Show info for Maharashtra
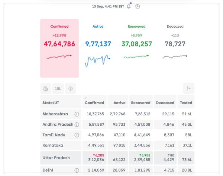 pyautogui.click(x=77, y=114)
